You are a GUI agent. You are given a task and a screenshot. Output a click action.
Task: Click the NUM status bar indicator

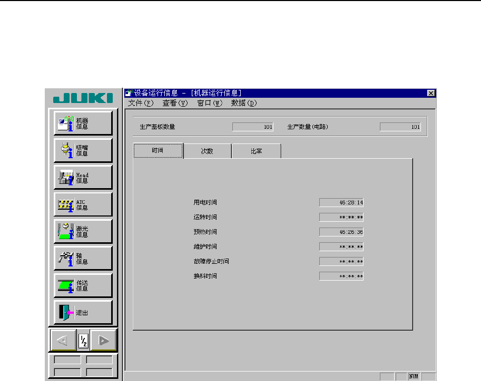pos(414,376)
